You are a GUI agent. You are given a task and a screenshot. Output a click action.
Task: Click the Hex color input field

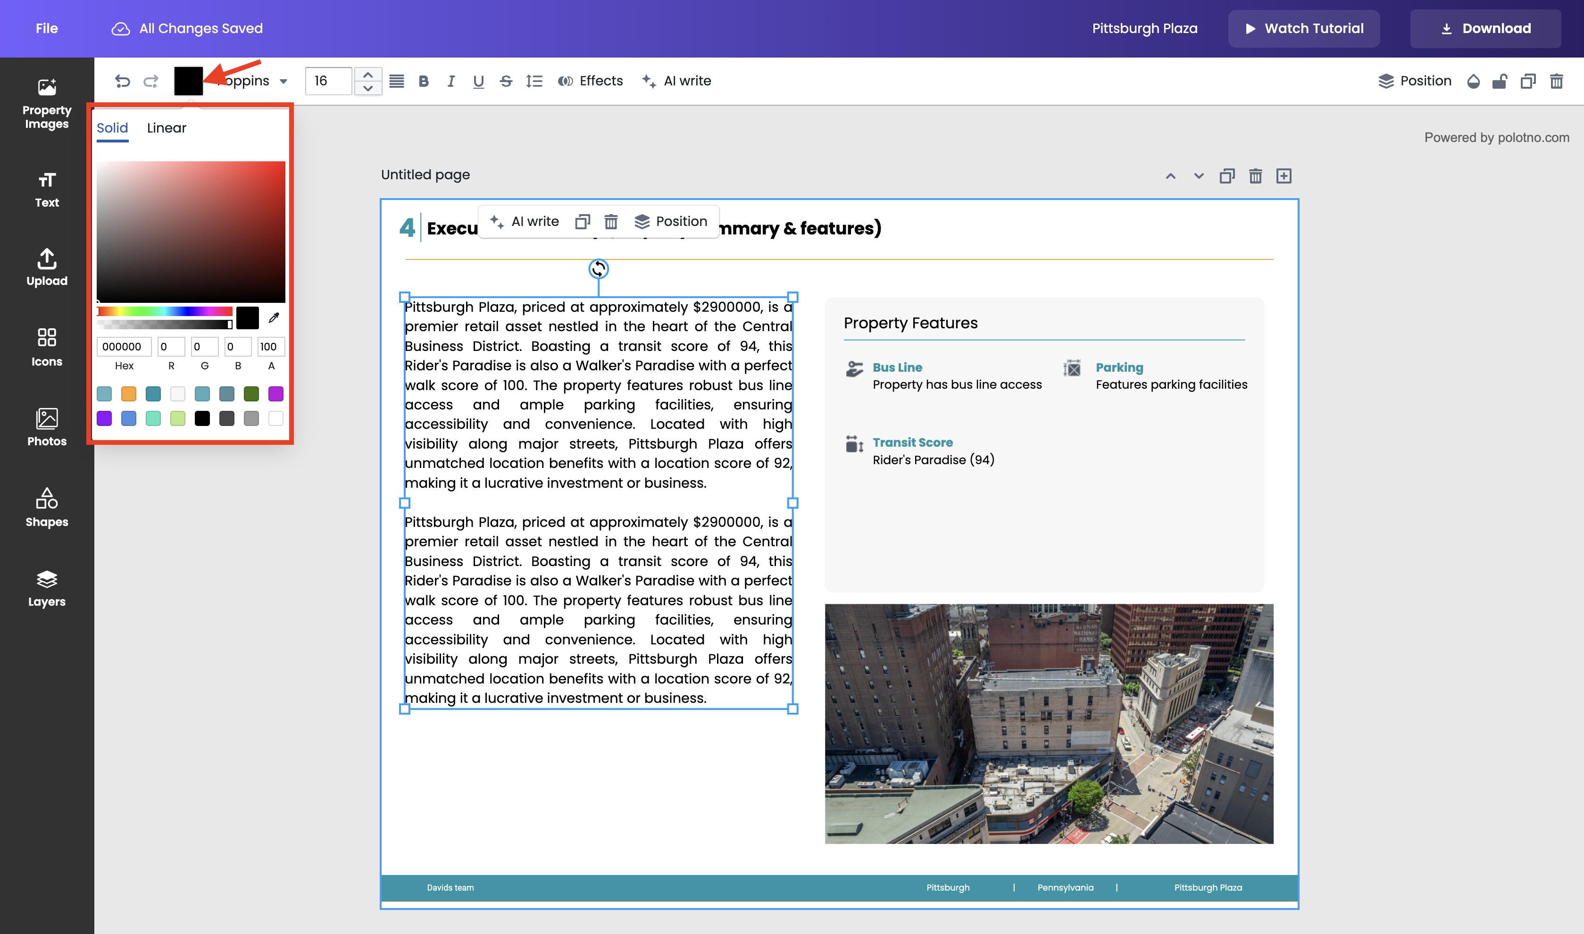click(123, 346)
